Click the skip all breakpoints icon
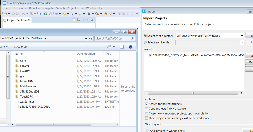Image resolution: width=253 pixels, height=132 pixels. pos(40,14)
